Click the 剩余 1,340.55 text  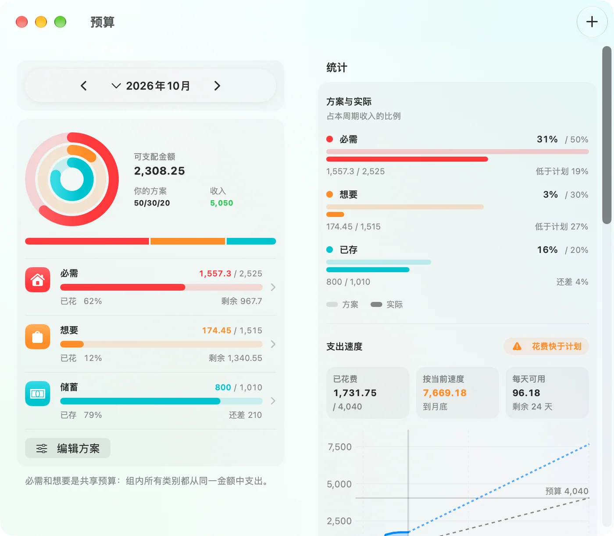coord(236,358)
